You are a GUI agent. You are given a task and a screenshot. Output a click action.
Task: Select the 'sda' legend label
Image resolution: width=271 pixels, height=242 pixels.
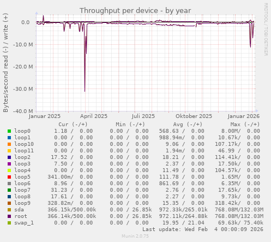coord(19,210)
